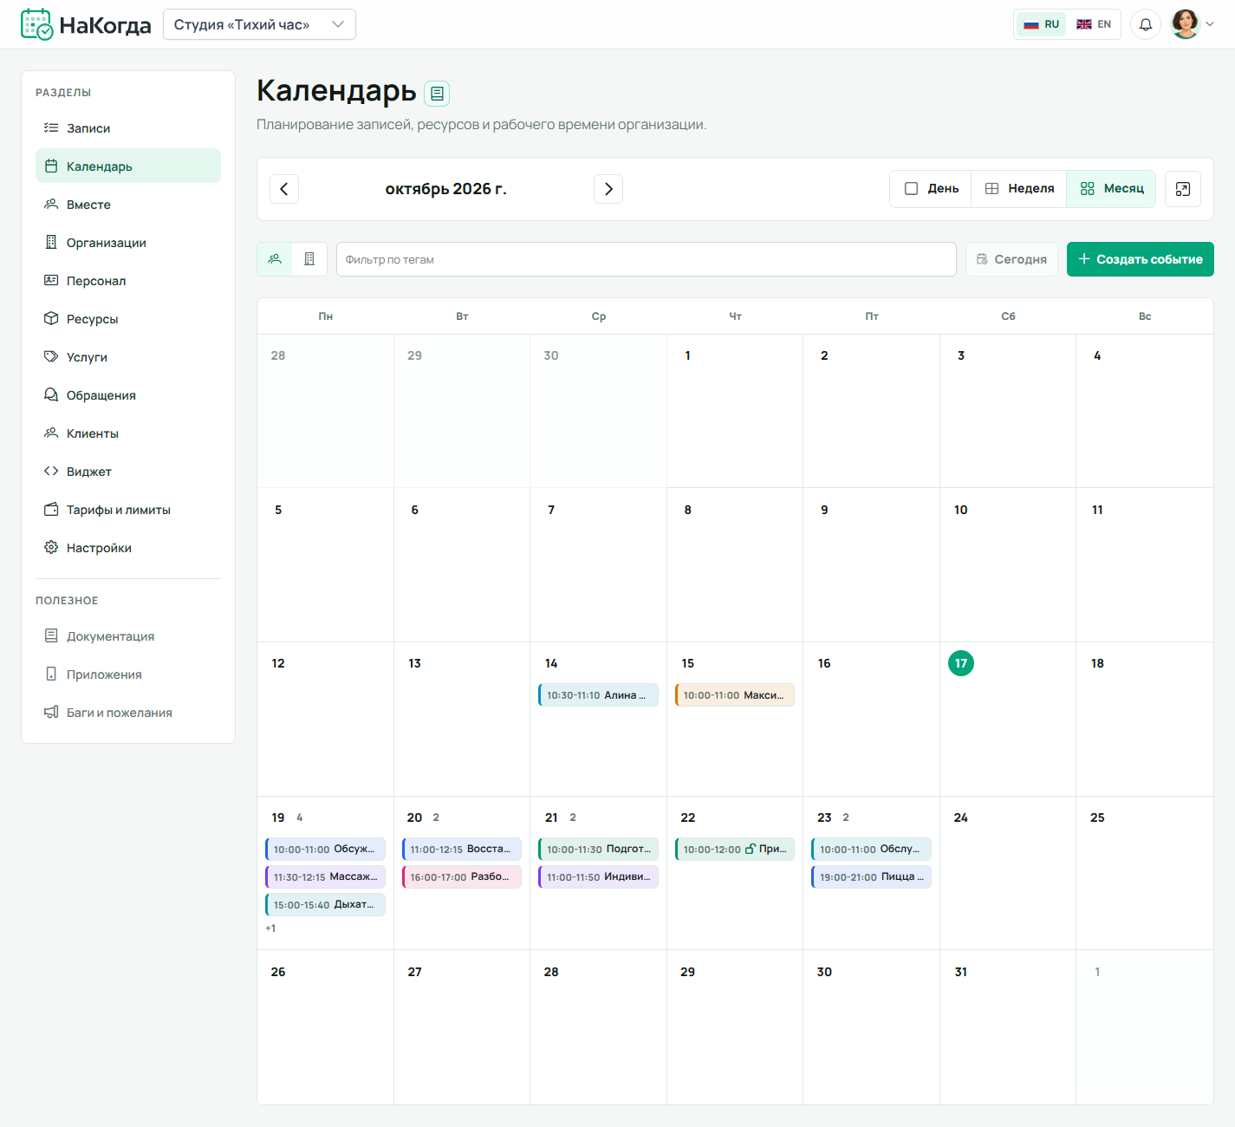
Task: Switch to the Неделя view
Action: pos(1019,189)
